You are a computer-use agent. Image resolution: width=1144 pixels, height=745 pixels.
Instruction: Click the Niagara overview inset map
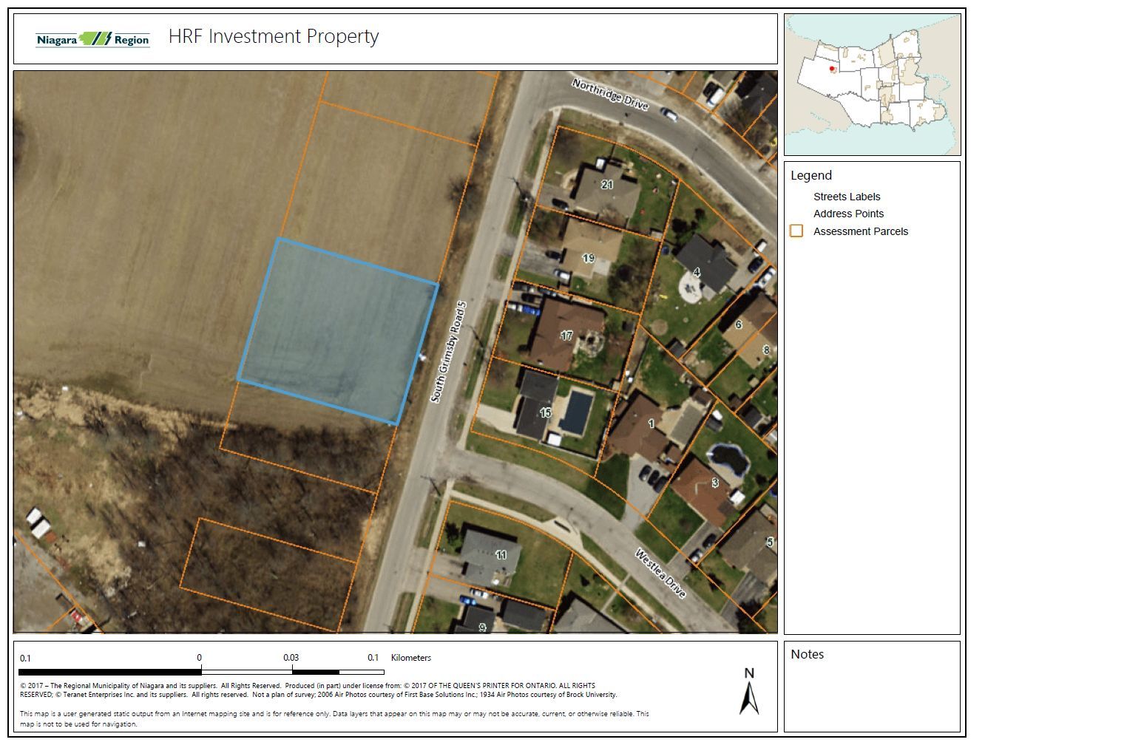click(872, 84)
